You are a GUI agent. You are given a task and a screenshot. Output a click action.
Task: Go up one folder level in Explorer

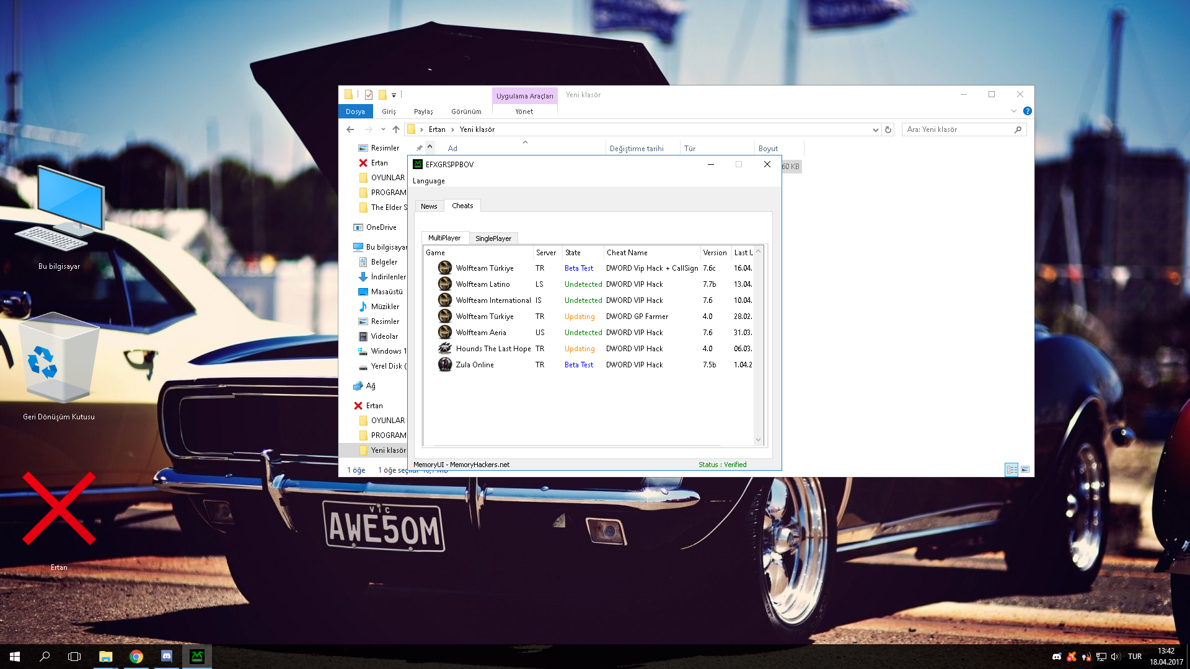tap(396, 129)
